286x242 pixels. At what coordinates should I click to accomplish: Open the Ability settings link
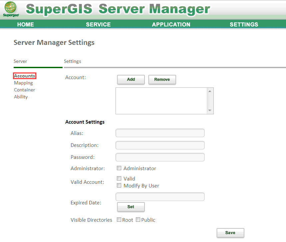pos(21,97)
